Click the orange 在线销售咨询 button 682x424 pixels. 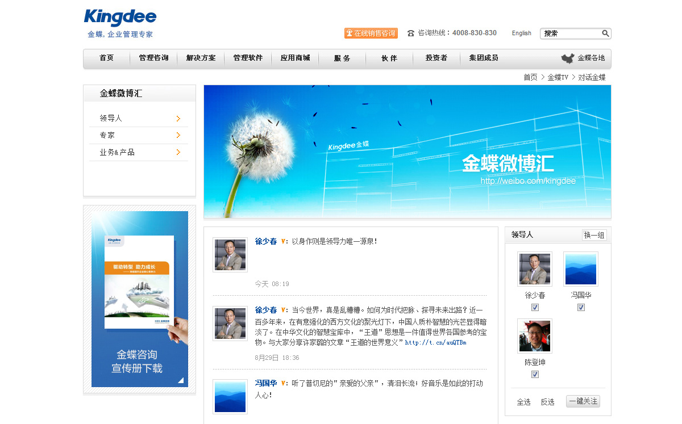point(371,33)
